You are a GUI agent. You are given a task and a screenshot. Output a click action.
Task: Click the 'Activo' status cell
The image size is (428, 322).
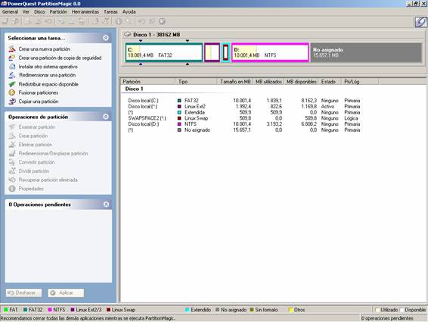point(327,106)
